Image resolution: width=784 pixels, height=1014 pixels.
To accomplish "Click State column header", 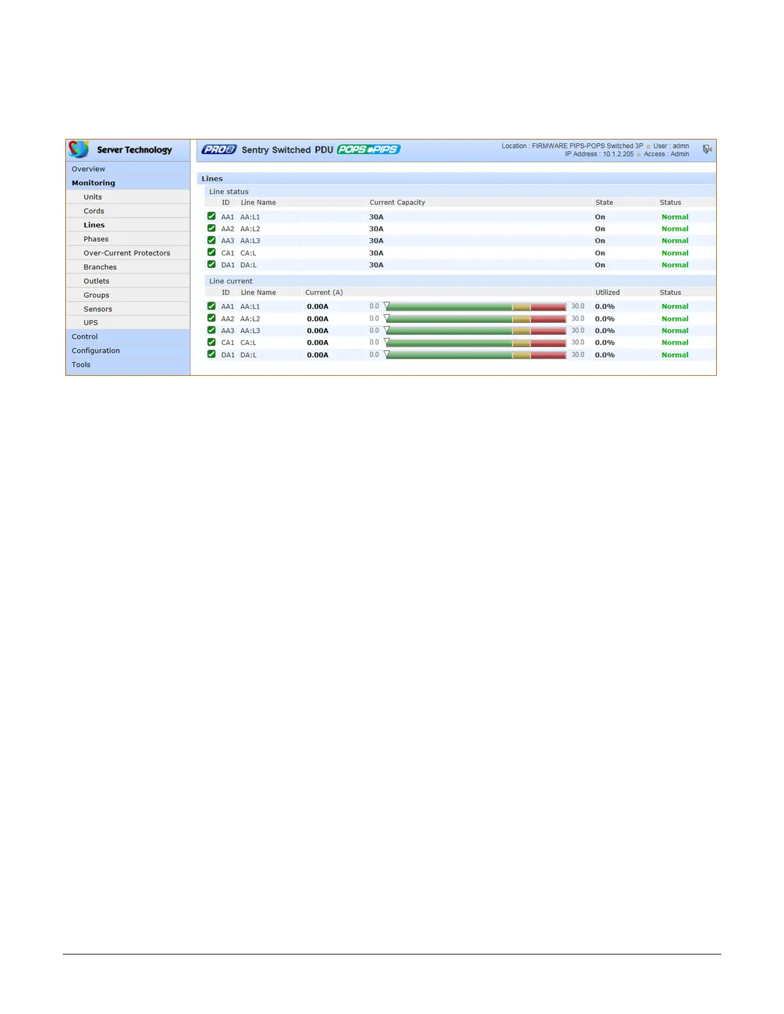I will [604, 202].
